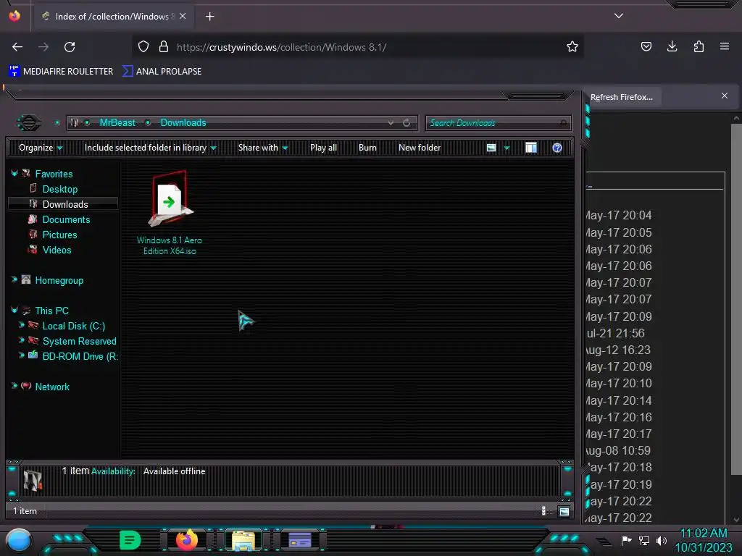Expand System Reserved drive
Image resolution: width=742 pixels, height=556 pixels.
21,340
